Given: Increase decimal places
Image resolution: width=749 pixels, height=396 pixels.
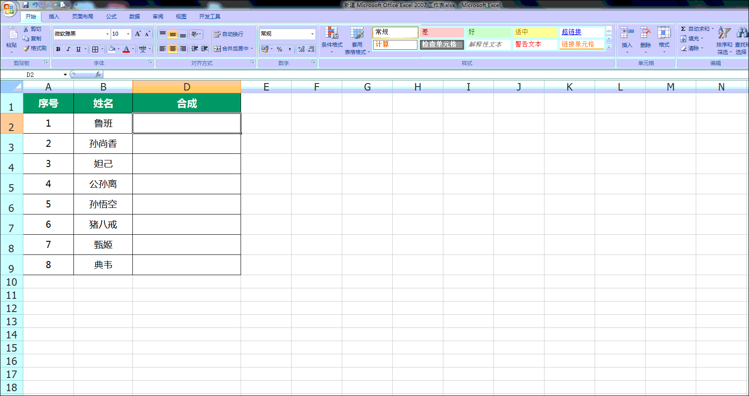Looking at the screenshot, I should pos(301,49).
